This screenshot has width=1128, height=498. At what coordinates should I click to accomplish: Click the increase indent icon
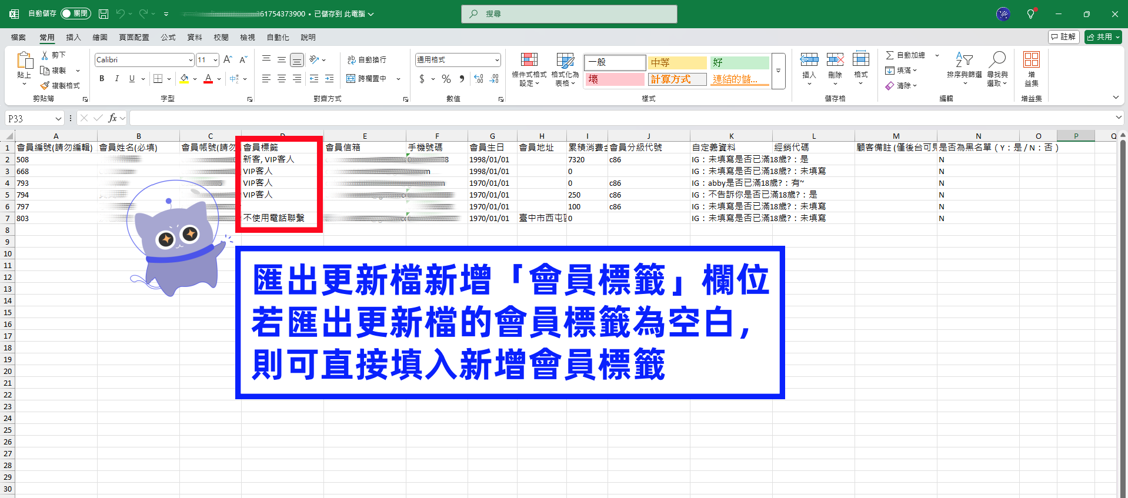pyautogui.click(x=329, y=78)
